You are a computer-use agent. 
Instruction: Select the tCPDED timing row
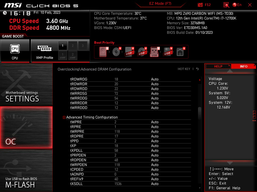click(131, 169)
